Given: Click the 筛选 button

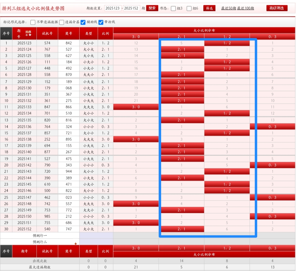Looking at the screenshot, I should click(x=209, y=8).
